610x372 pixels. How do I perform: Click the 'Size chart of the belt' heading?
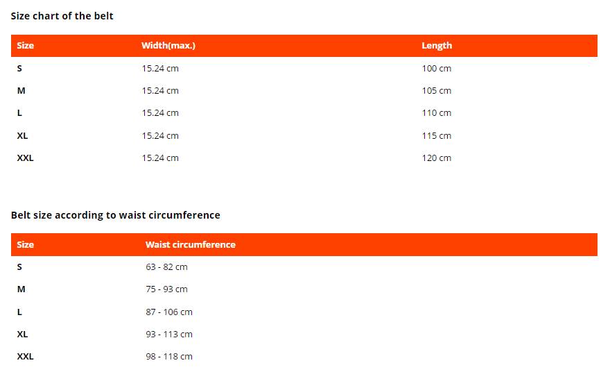coord(62,16)
